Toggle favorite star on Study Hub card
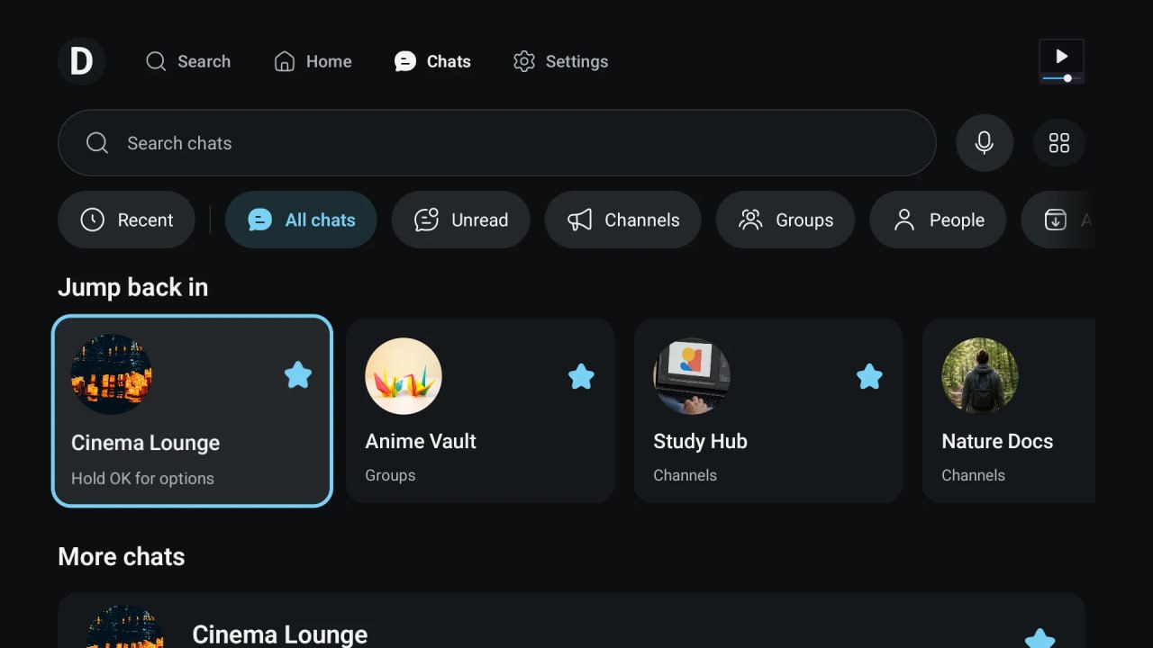This screenshot has height=648, width=1153. pos(869,376)
